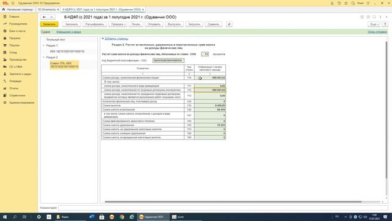Click Добавить страницу link
This screenshot has height=221, width=392.
(116, 39)
